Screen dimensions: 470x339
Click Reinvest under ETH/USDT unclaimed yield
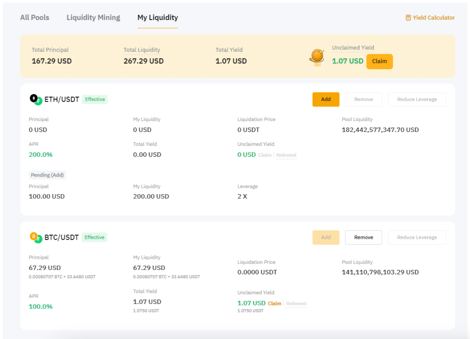pyautogui.click(x=286, y=155)
